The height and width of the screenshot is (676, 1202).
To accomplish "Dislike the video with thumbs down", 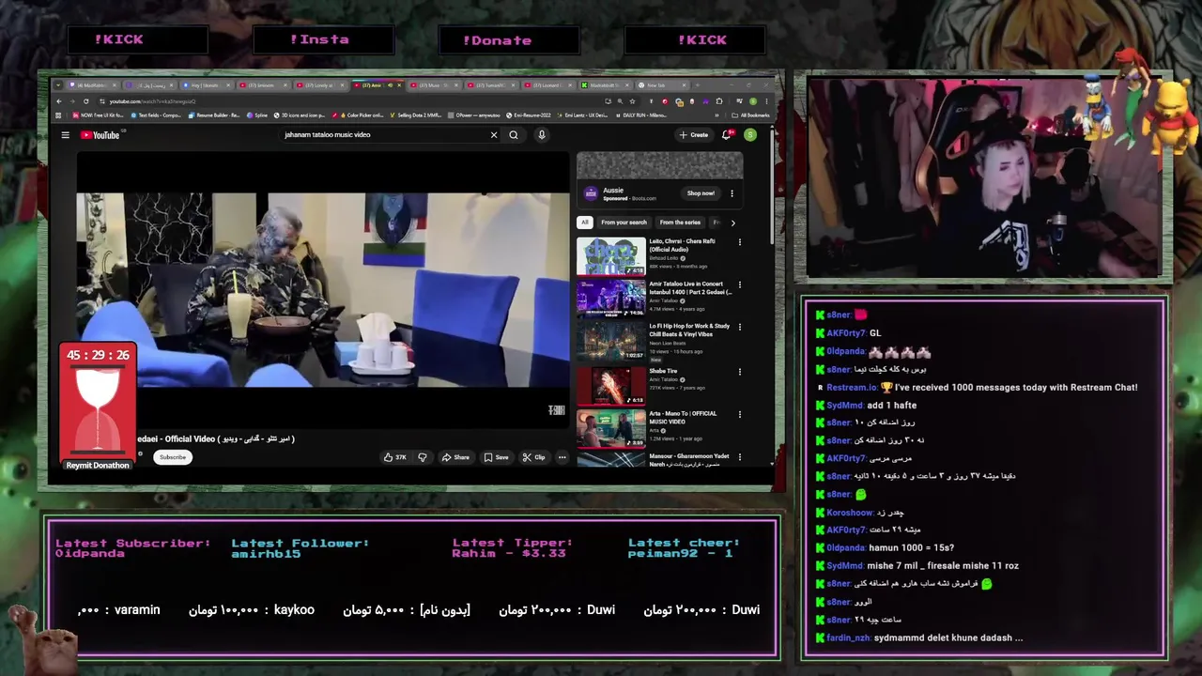I will 423,457.
